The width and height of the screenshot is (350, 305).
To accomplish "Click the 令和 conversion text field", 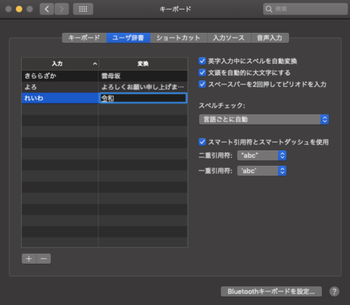I will (143, 98).
